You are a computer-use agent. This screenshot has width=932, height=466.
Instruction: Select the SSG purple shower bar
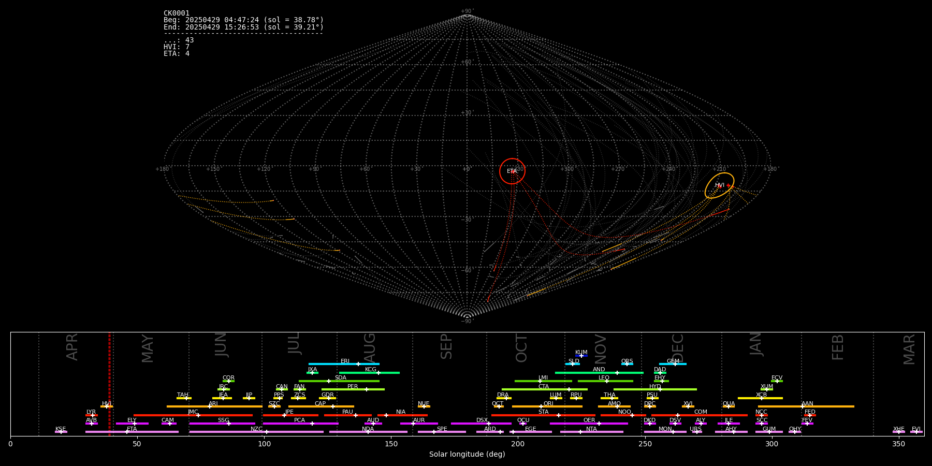click(x=222, y=424)
